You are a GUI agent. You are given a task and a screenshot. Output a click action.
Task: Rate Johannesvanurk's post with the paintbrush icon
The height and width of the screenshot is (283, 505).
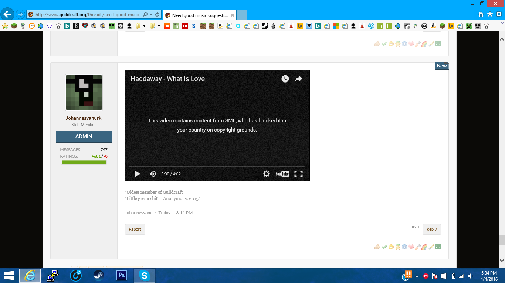click(431, 247)
